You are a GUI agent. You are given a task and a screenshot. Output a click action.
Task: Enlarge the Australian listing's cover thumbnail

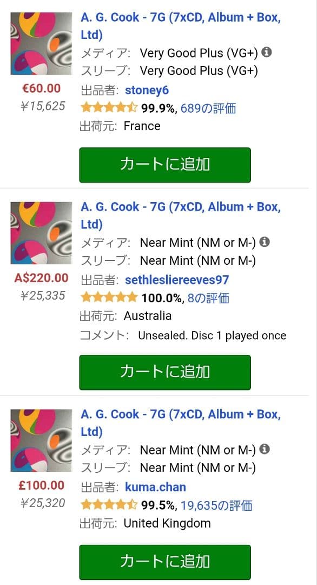tap(41, 232)
